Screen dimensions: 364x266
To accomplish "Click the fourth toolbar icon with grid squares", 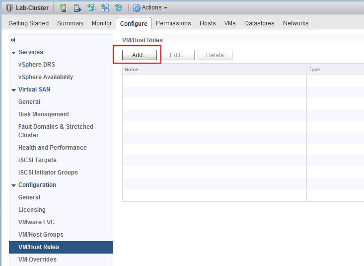I will pos(105,8).
